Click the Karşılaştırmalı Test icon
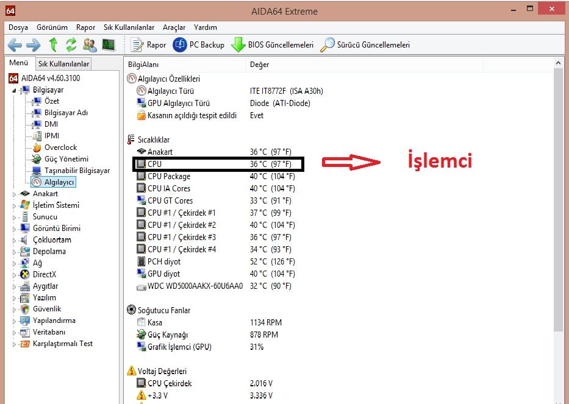569x404 pixels. coord(24,344)
